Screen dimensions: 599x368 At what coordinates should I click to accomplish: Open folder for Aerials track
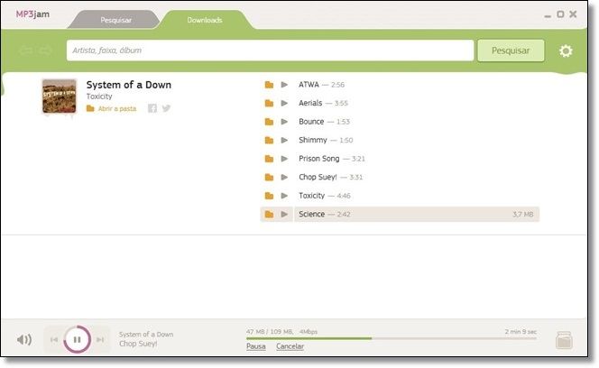(x=270, y=103)
